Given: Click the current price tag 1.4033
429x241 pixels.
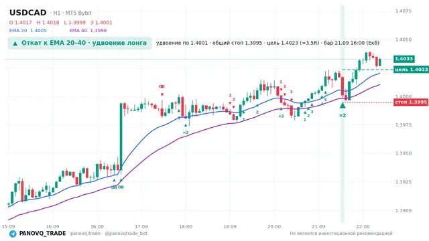Looking at the screenshot, I should point(404,59).
